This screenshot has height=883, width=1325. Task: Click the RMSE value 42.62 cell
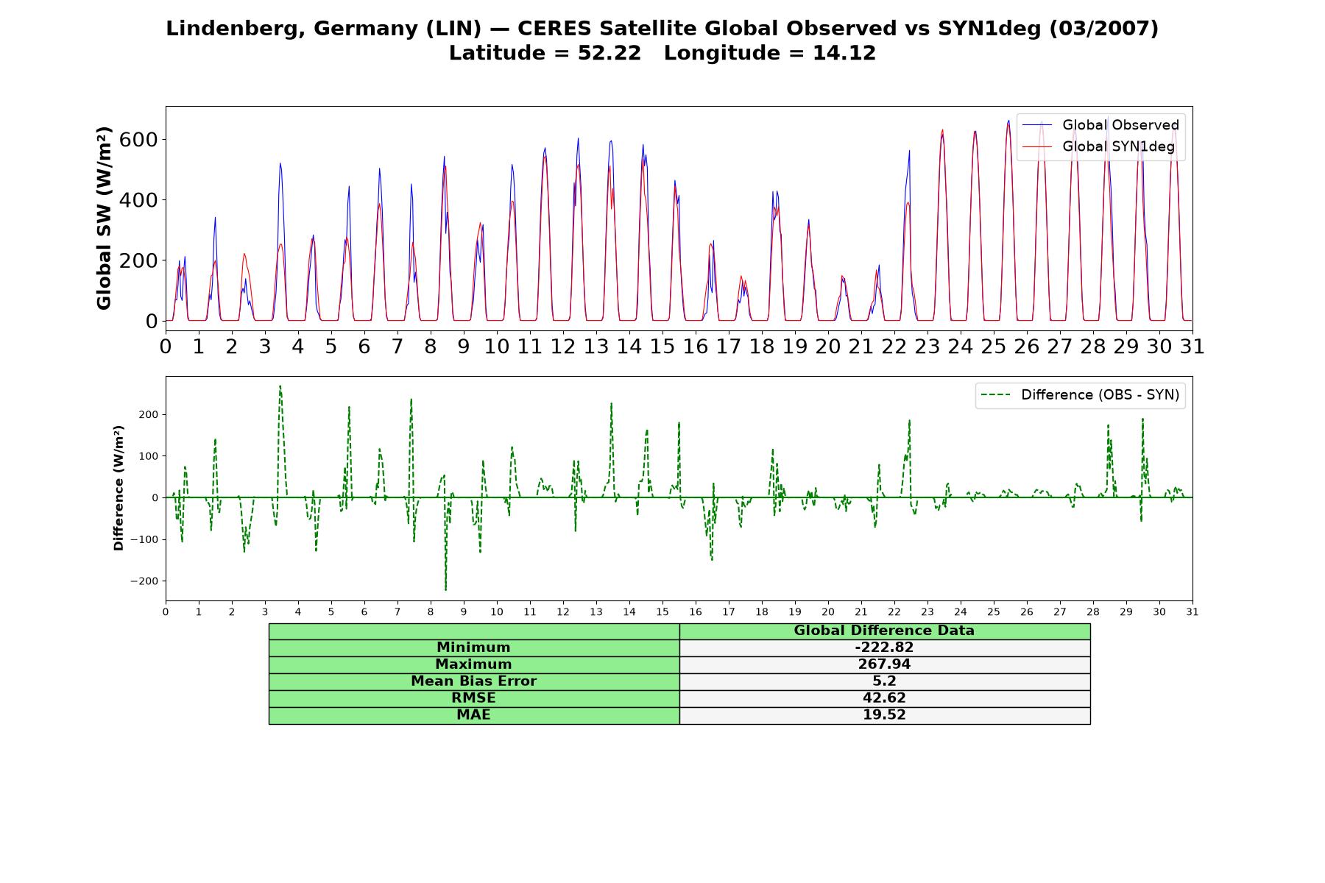point(884,698)
